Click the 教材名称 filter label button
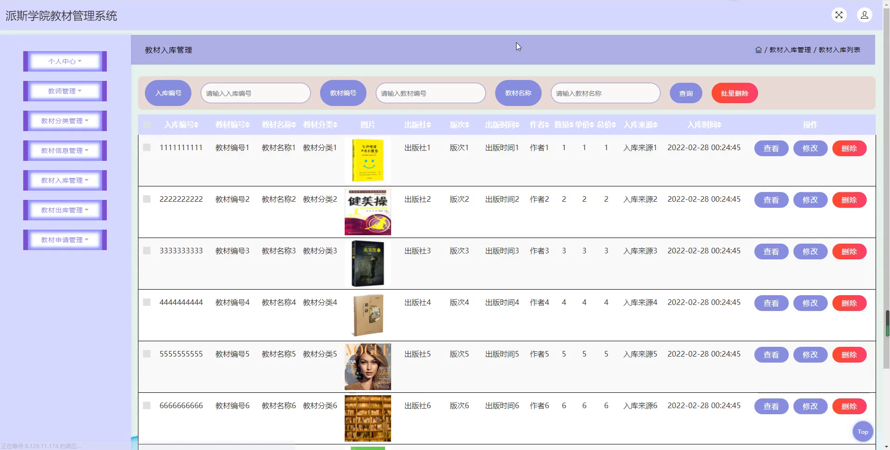890x450 pixels. point(518,93)
